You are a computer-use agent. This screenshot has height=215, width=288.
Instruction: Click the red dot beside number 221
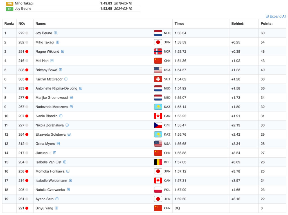27,208
